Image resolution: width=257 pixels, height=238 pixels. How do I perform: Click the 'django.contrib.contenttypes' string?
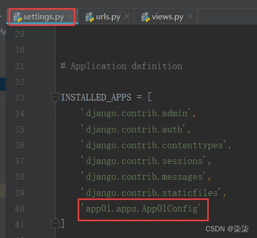[x=153, y=145]
